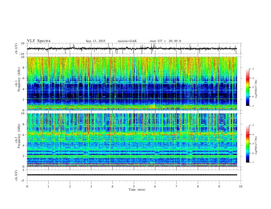Image resolution: width=271 pixels, height=209 pixels.
Task: Click the ch.1 color bar 'log(PSD)' caption
Action: (256, 89)
